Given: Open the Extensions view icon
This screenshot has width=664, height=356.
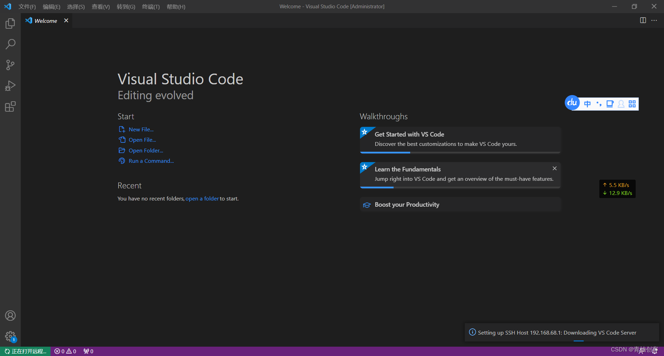Looking at the screenshot, I should (x=10, y=106).
